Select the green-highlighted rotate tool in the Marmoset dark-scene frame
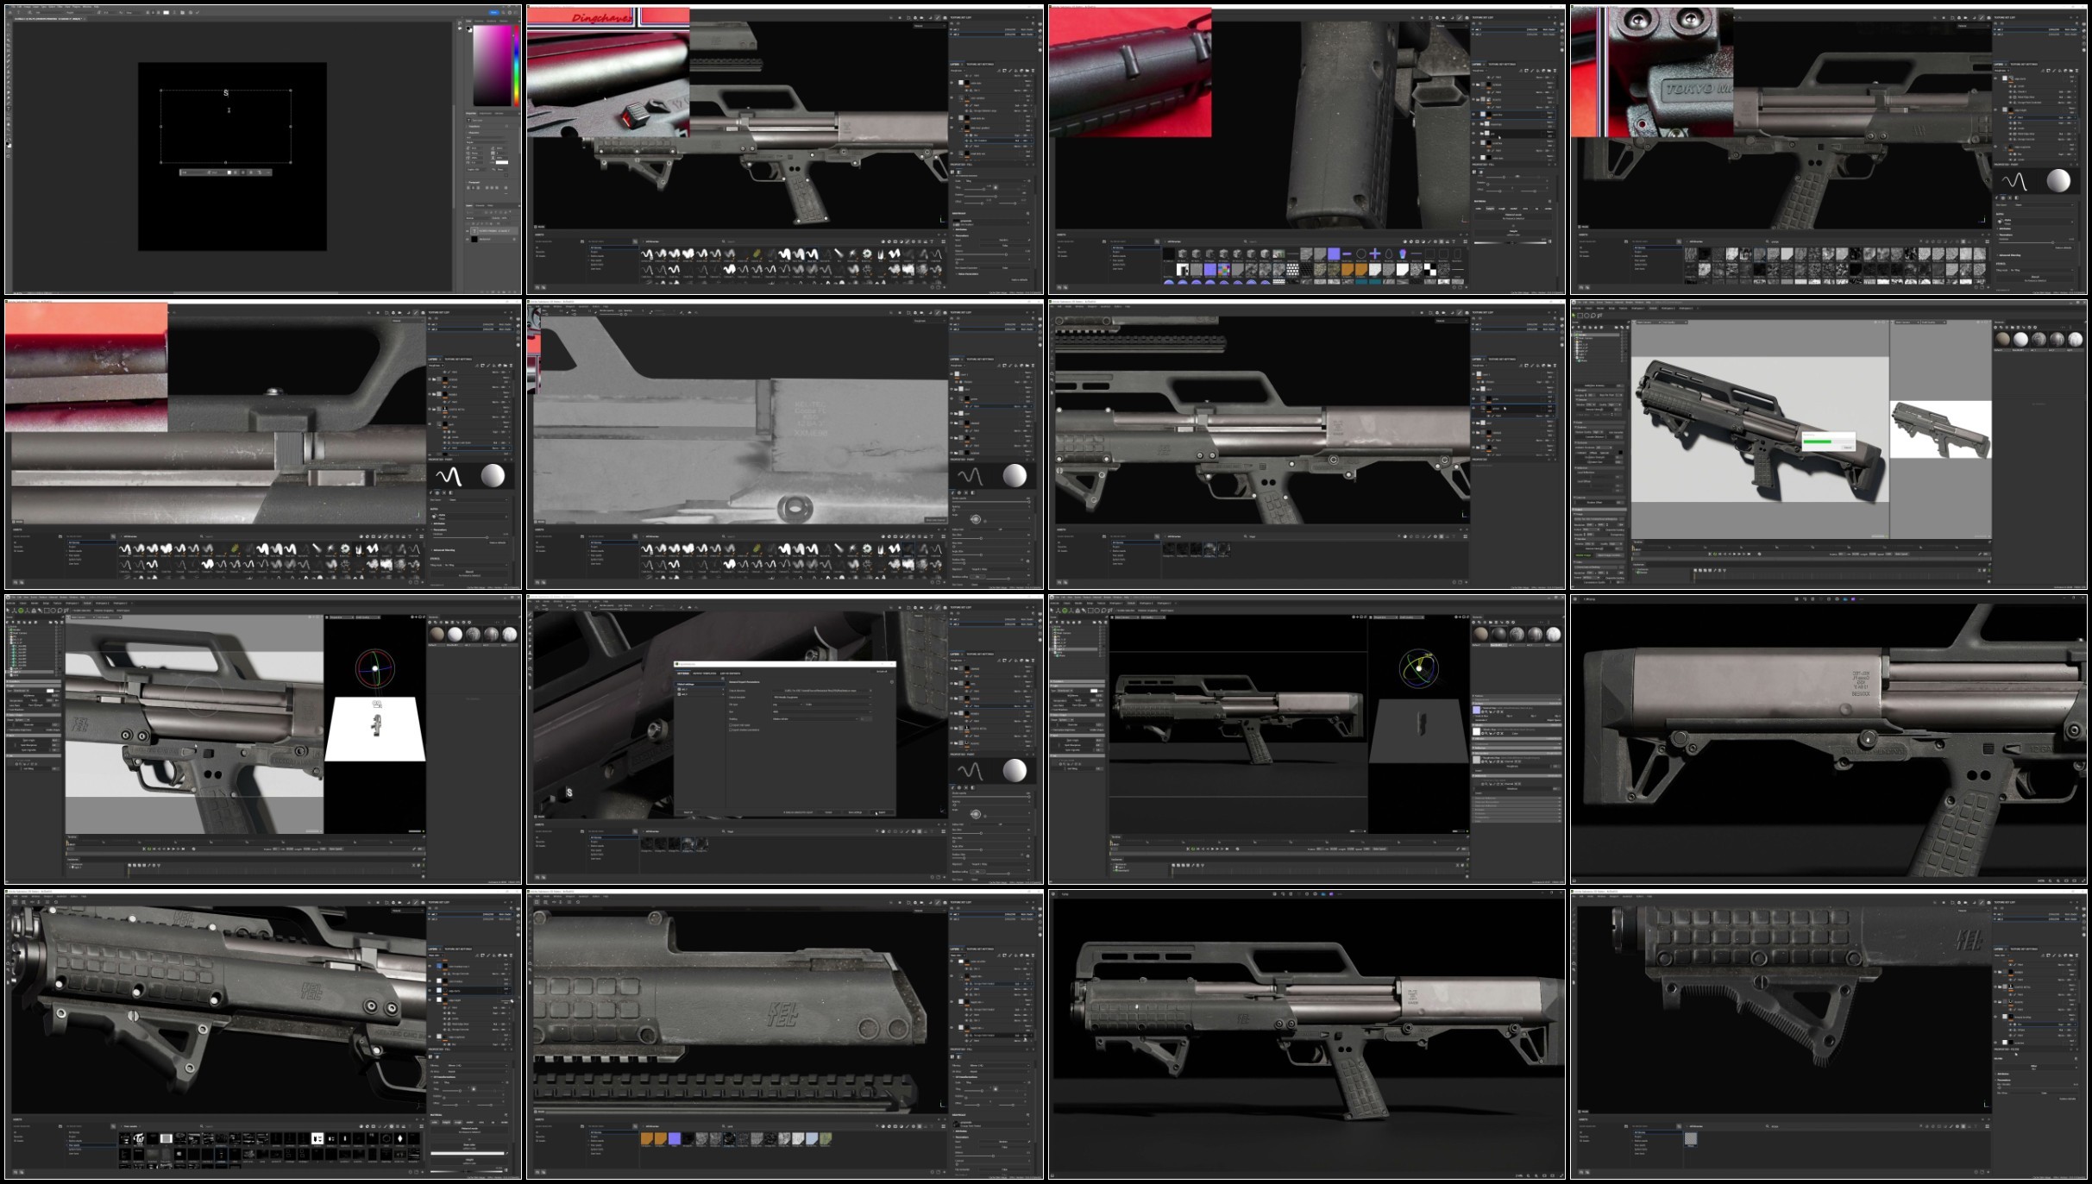Viewport: 2092px width, 1184px height. pyautogui.click(x=1065, y=611)
